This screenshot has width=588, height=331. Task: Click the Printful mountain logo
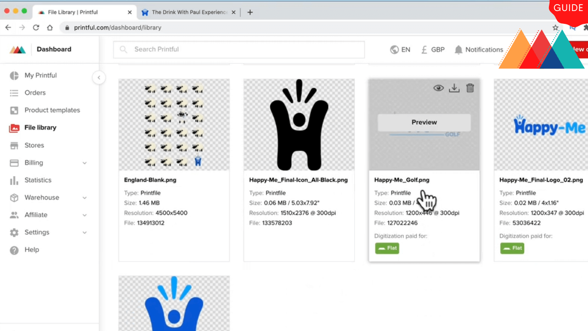point(18,50)
